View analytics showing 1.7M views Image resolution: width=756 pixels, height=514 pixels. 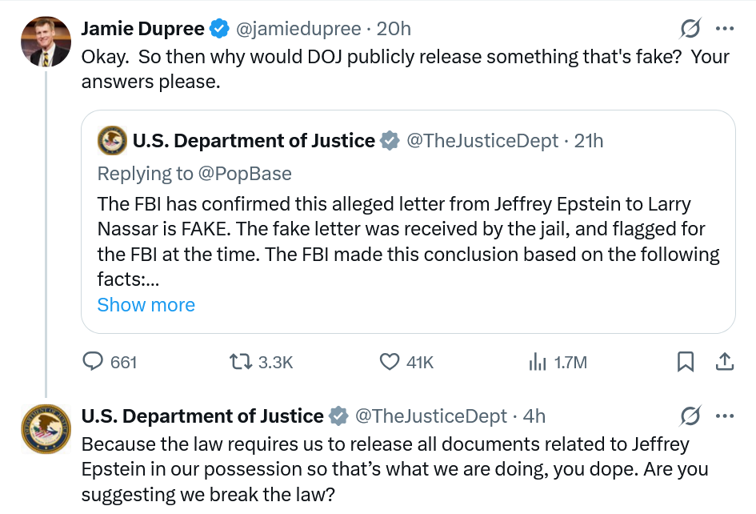click(x=537, y=362)
